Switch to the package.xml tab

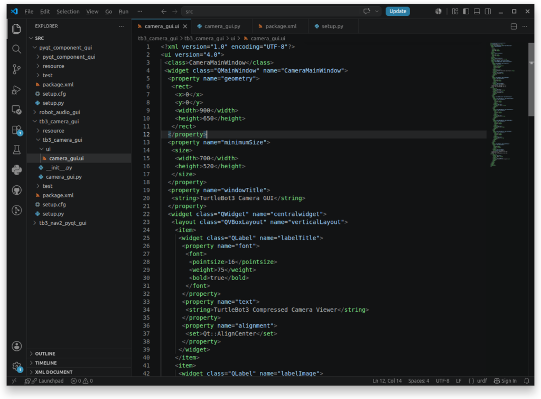point(280,26)
